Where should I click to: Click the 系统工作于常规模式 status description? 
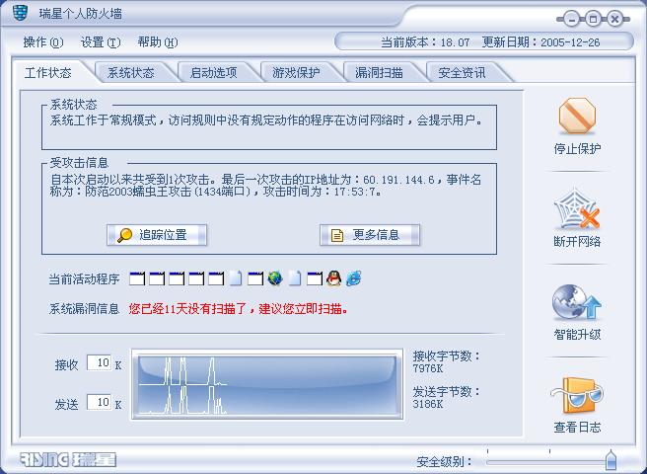click(x=266, y=120)
